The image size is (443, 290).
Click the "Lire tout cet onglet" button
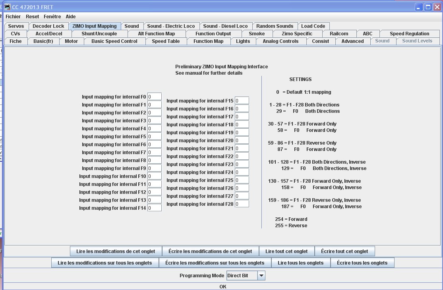(286, 251)
